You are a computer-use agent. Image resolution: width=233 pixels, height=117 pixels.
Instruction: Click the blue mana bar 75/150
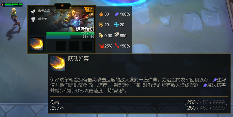click(x=70, y=37)
